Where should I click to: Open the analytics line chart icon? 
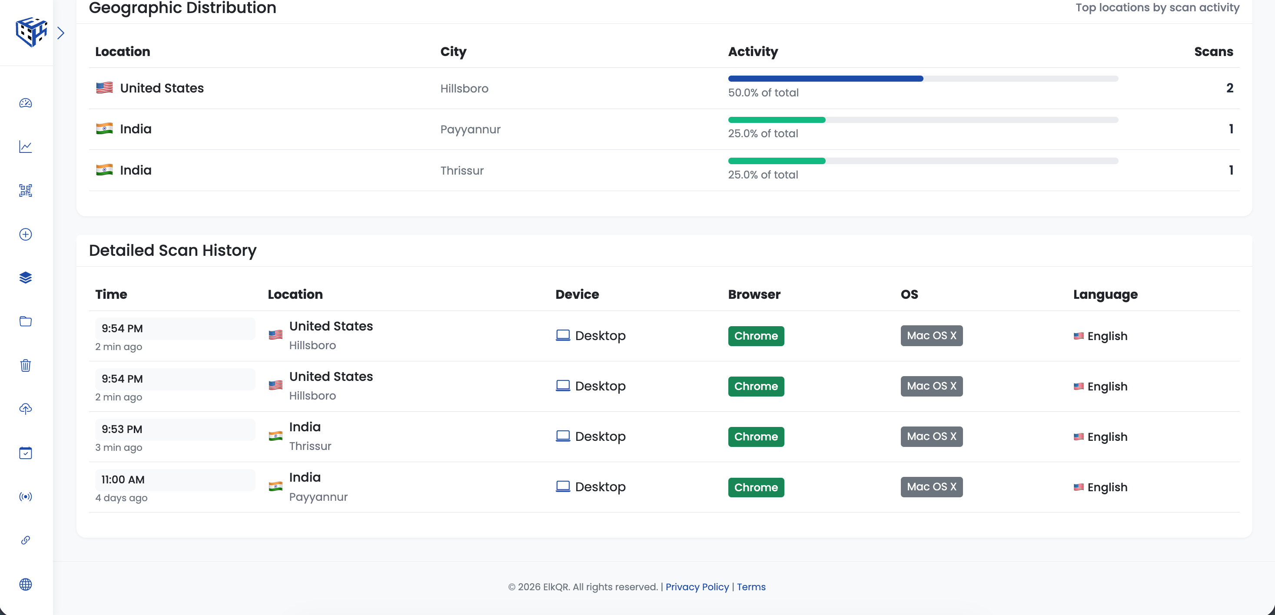click(x=26, y=147)
